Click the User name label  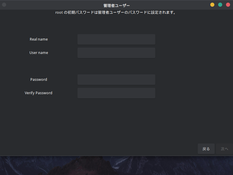39,53
